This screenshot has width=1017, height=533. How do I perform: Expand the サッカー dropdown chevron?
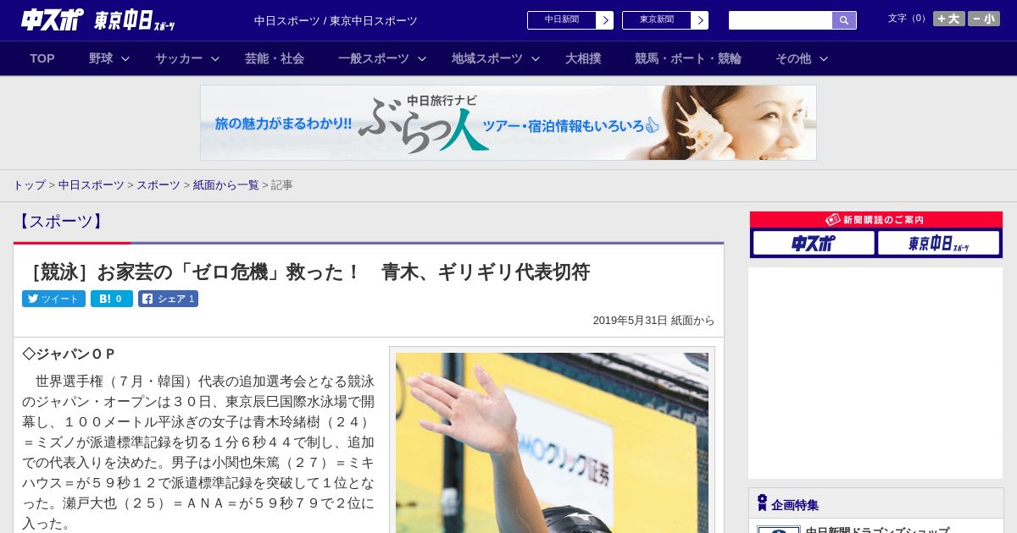(215, 58)
